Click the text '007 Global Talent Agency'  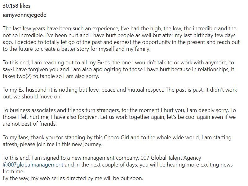pos(171,158)
